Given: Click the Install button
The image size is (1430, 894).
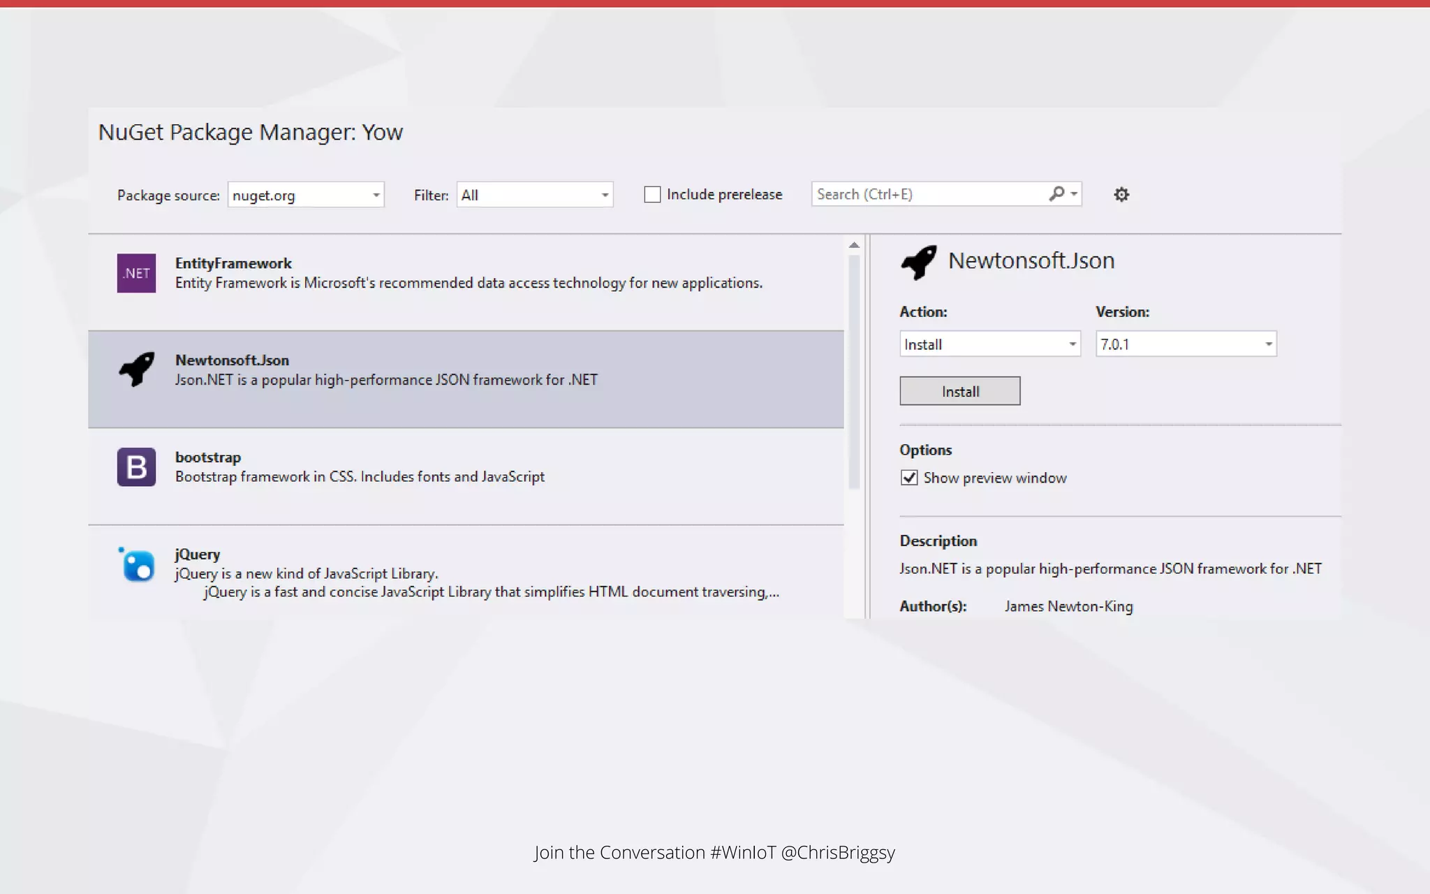Looking at the screenshot, I should coord(960,391).
